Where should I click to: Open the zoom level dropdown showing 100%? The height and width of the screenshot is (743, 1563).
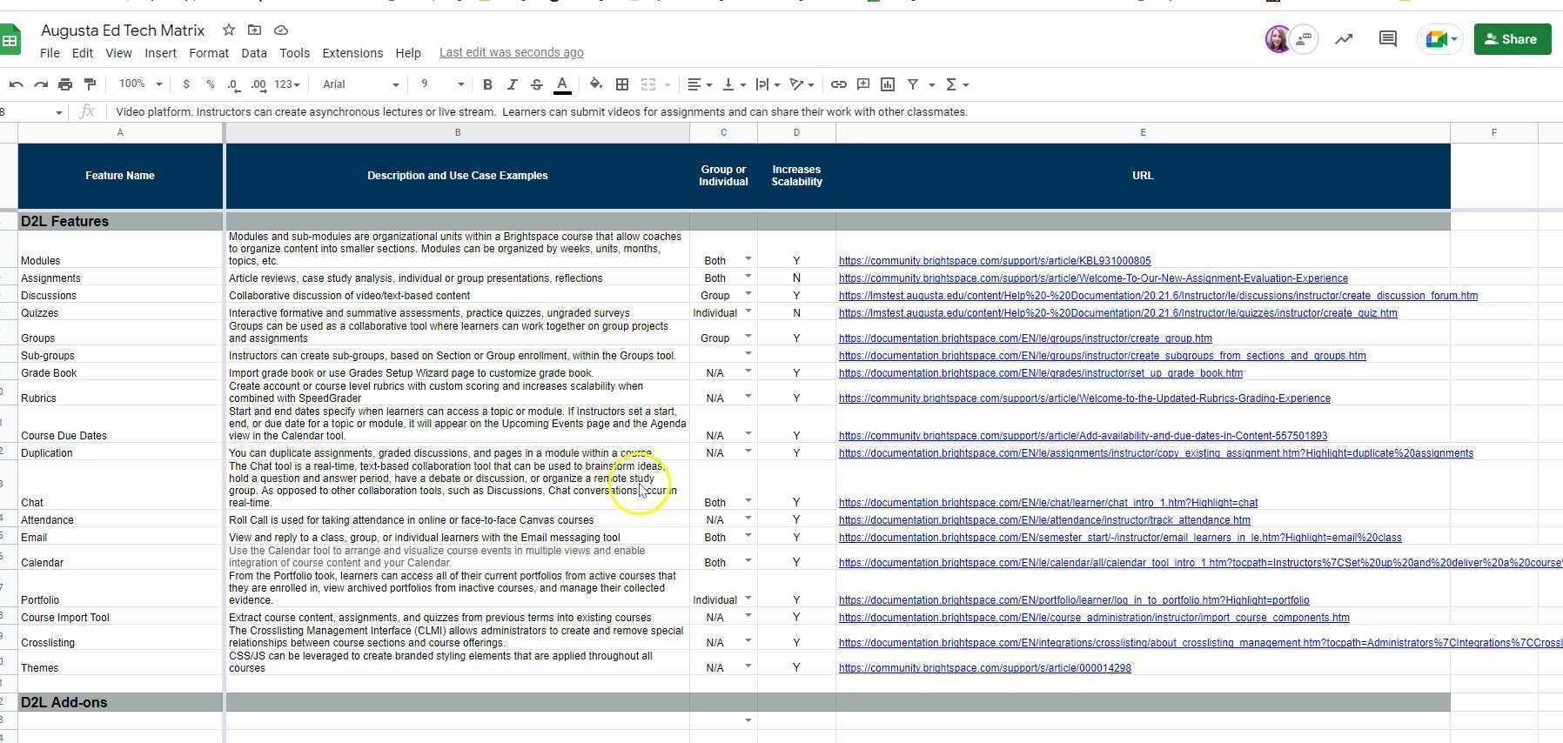(140, 84)
